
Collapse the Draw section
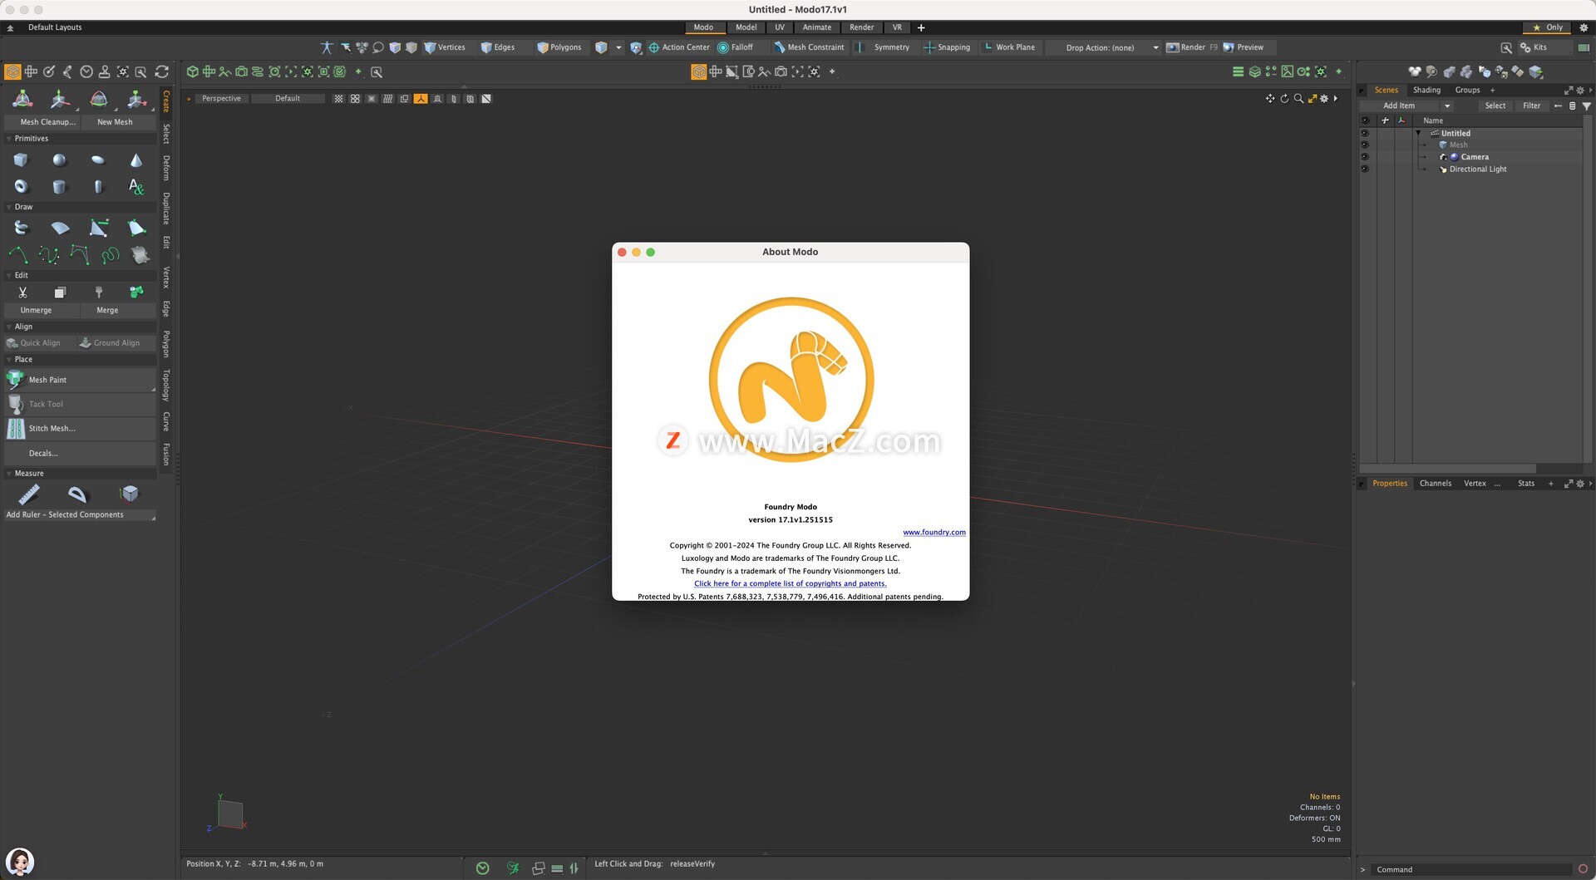9,207
